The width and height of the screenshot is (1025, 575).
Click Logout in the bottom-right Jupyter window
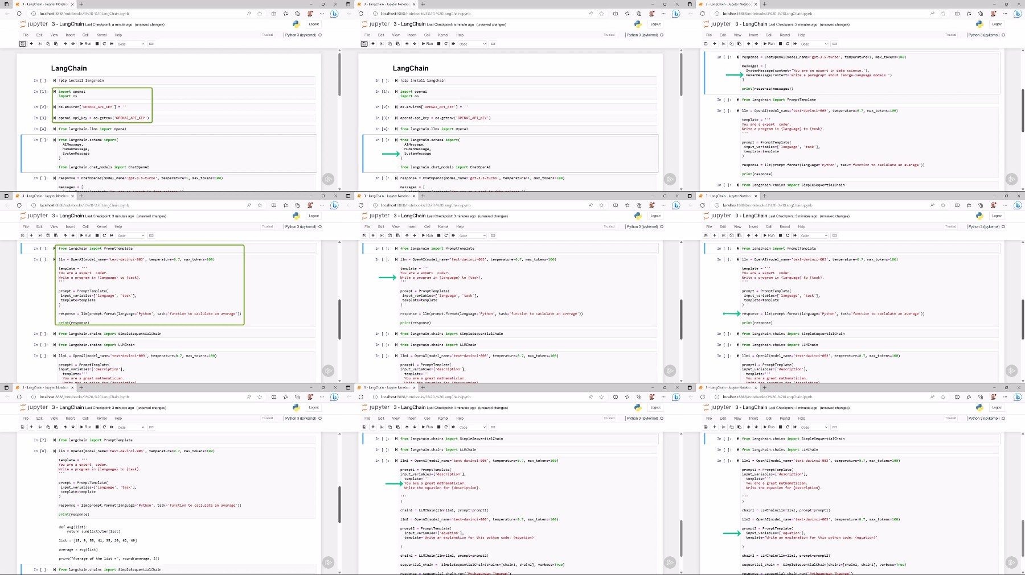(997, 408)
